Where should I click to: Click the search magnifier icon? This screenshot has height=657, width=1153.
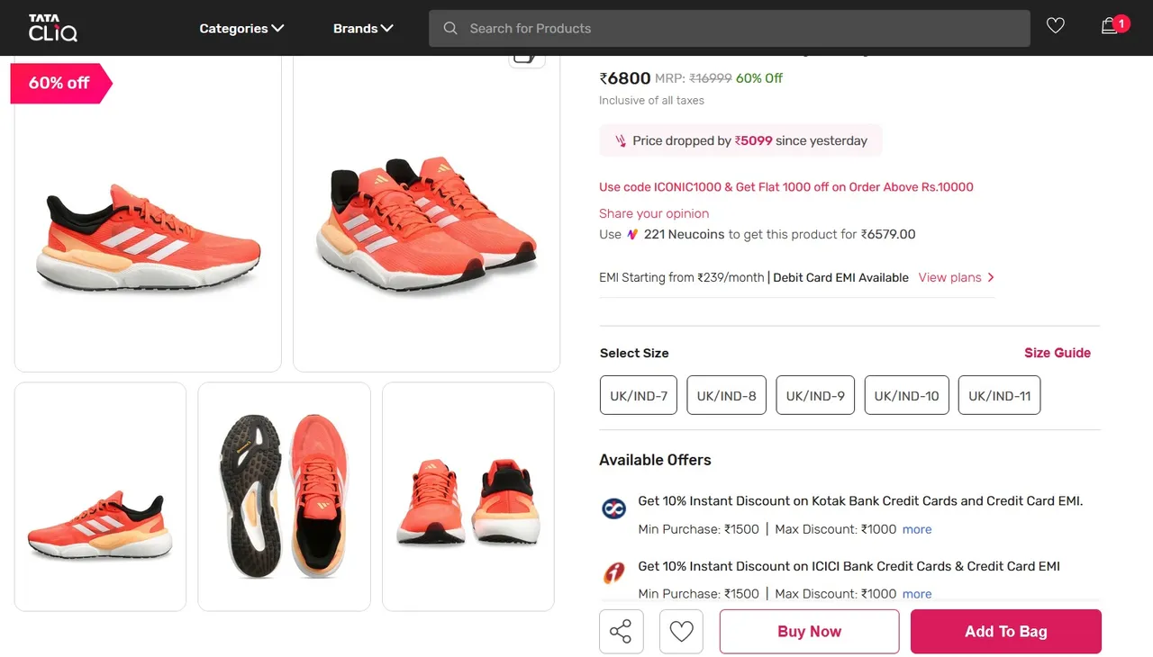450,28
